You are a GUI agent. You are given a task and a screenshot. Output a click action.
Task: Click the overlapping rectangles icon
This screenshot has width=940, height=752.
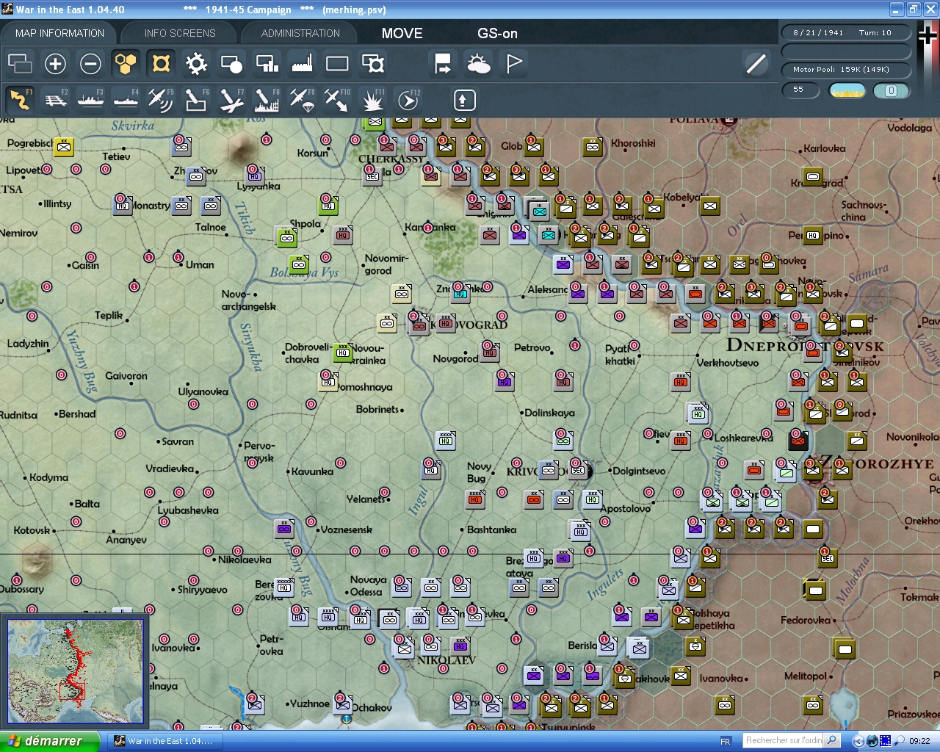(x=20, y=64)
